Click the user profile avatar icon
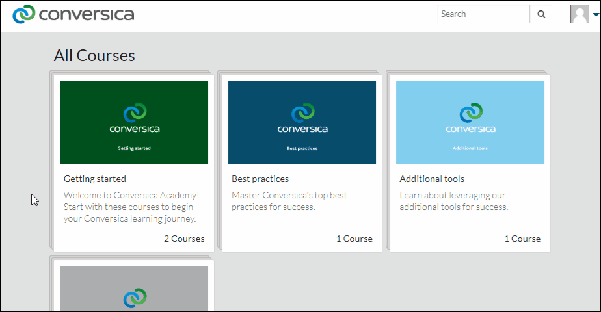The height and width of the screenshot is (312, 601). (x=579, y=14)
